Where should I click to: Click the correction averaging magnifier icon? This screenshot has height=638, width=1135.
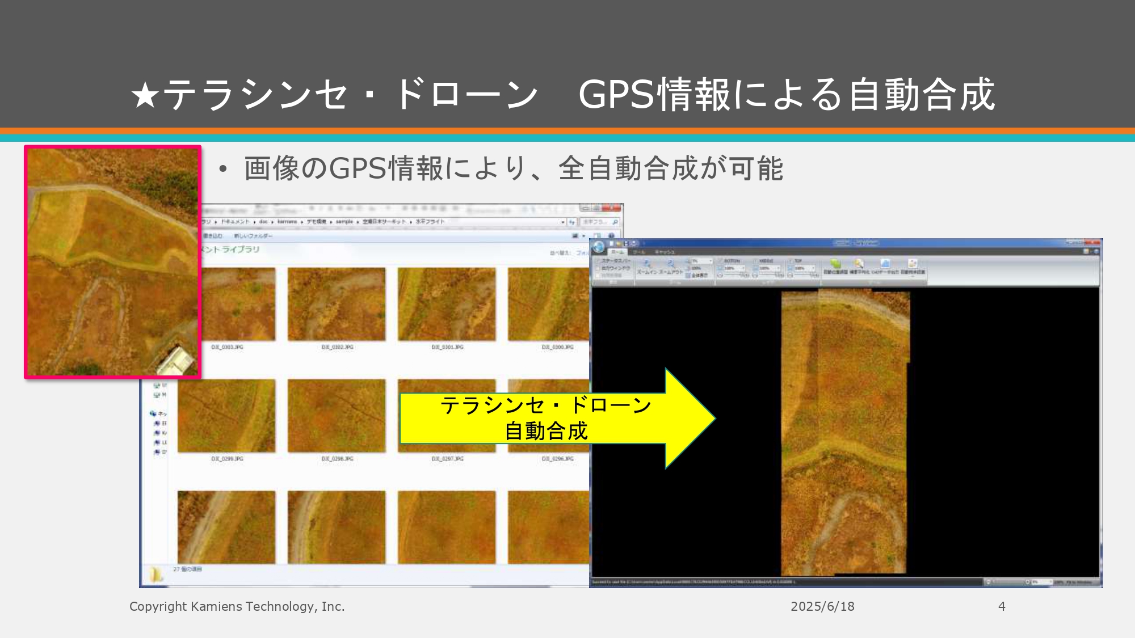point(859,264)
